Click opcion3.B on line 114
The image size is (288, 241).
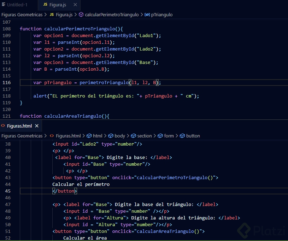click(x=92, y=69)
